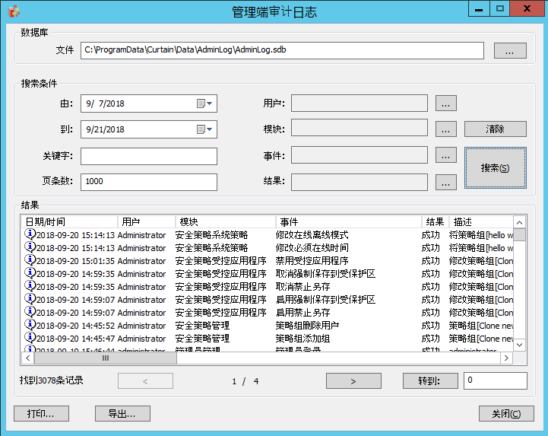The height and width of the screenshot is (436, 548).
Task: Click info icon of 启用强制保存到受保护区 row
Action: pyautogui.click(x=30, y=298)
